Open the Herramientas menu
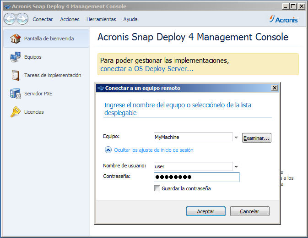This screenshot has width=308, height=238. click(x=101, y=19)
